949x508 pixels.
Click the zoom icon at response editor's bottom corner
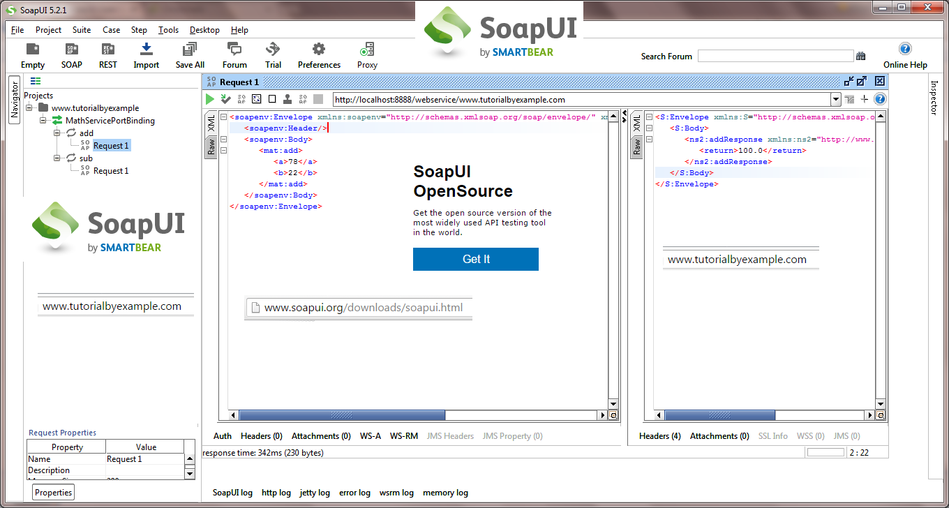point(882,415)
